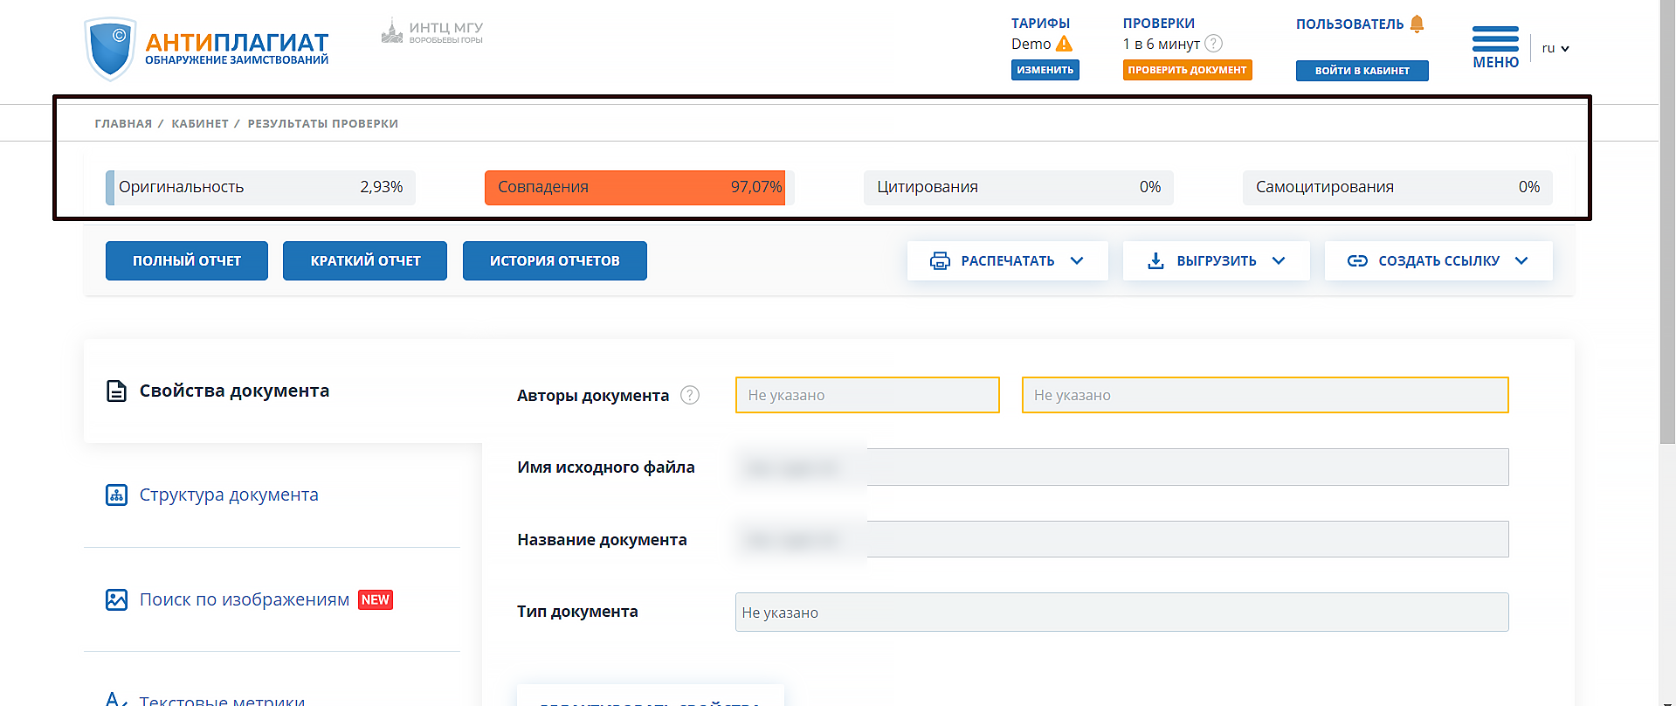Click second Авторы документа input field
This screenshot has width=1676, height=706.
(1265, 395)
